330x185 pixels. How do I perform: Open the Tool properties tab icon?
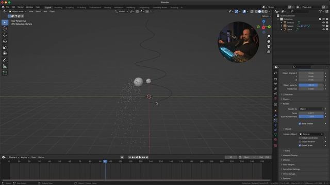[275, 73]
